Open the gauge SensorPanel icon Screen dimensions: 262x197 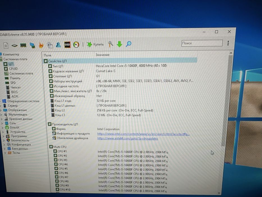76,45
